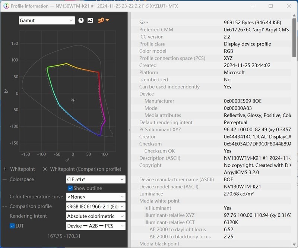Open the Device A2B PCS direction dropdown
Image resolution: width=298 pixels, height=248 pixels.
[x=96, y=226]
